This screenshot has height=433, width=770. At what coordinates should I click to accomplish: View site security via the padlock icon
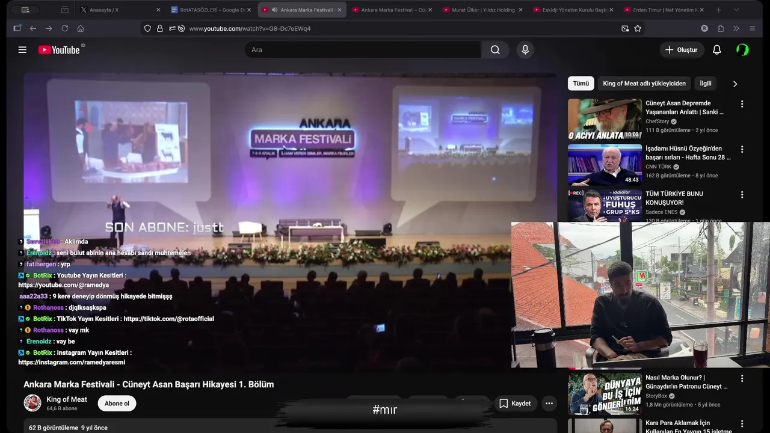159,28
